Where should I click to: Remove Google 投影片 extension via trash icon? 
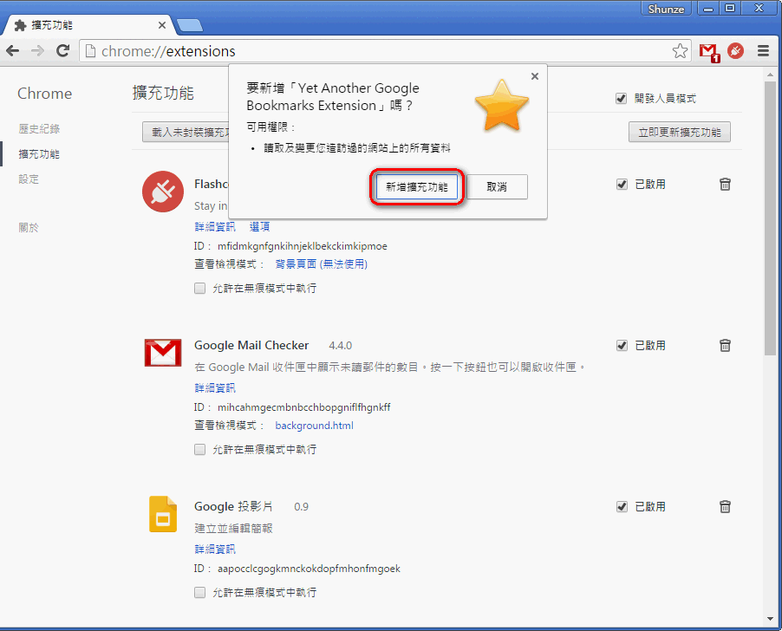tap(726, 506)
